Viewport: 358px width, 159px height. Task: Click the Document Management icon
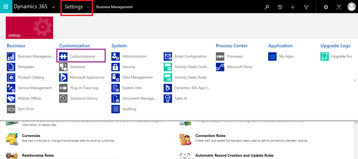pos(116,99)
